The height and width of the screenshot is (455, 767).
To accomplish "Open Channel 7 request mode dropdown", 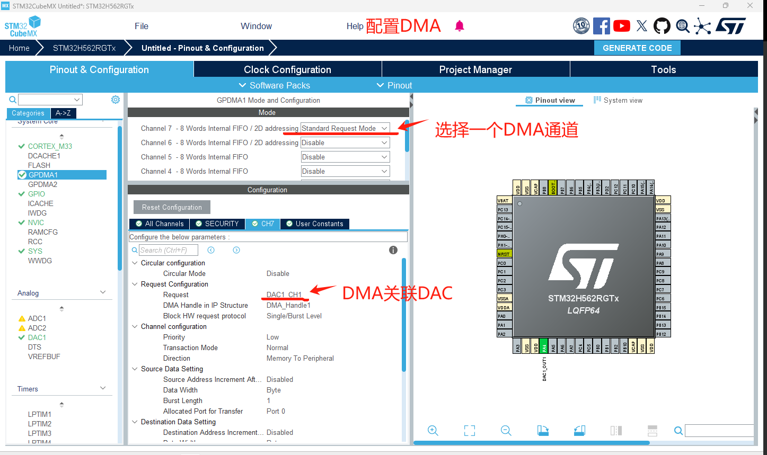I will click(x=345, y=128).
